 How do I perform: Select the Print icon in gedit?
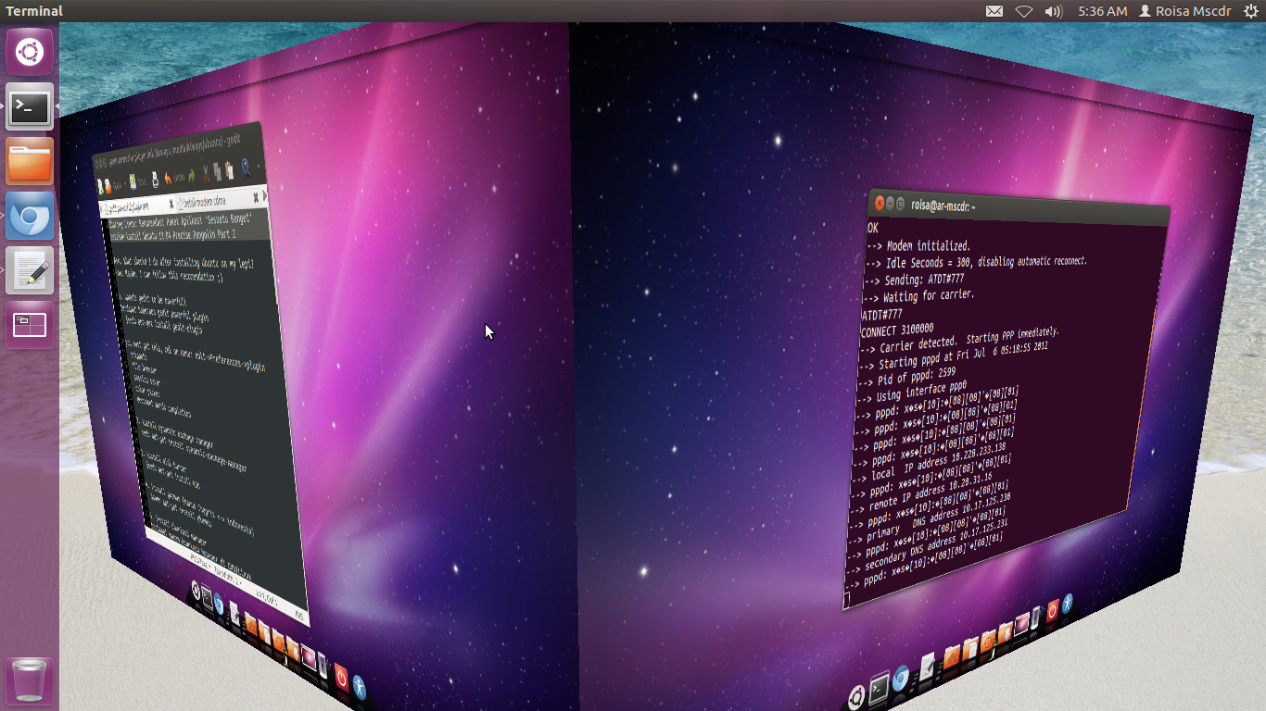[156, 181]
